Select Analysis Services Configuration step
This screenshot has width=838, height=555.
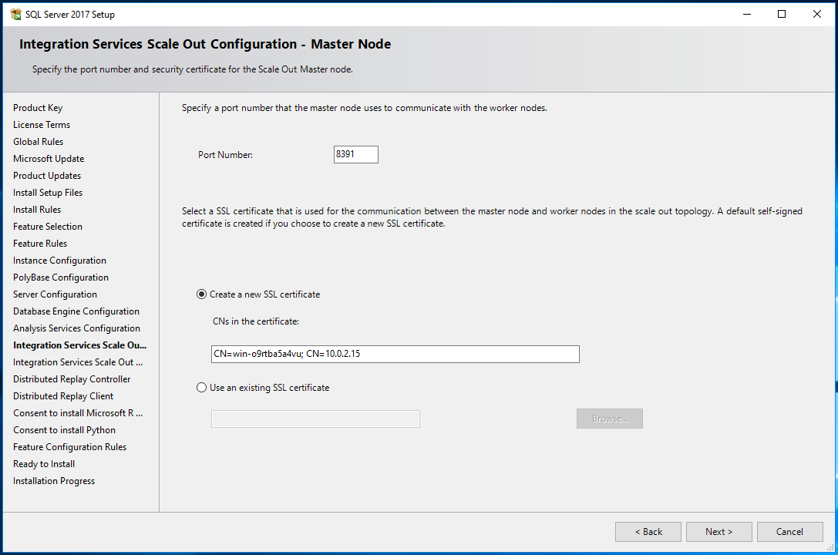pyautogui.click(x=76, y=328)
